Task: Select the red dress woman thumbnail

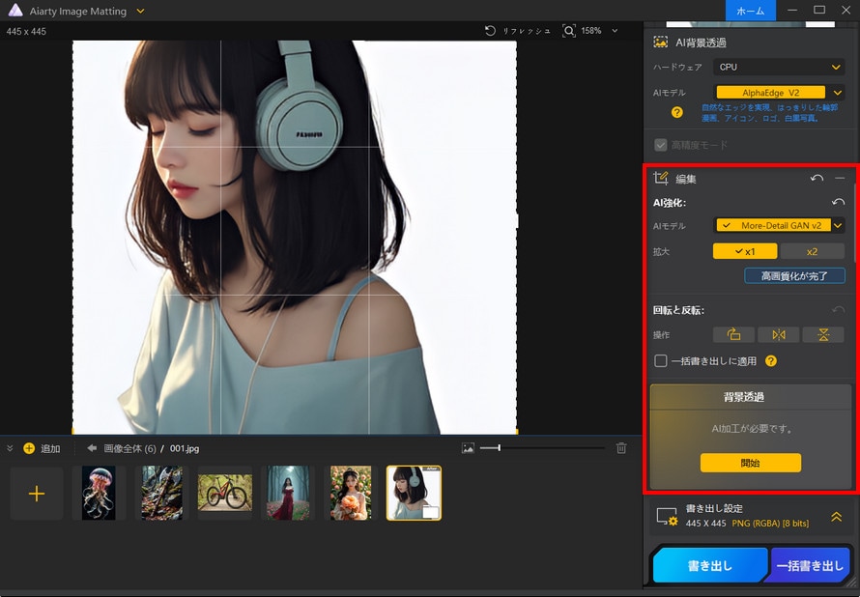Action: point(287,493)
